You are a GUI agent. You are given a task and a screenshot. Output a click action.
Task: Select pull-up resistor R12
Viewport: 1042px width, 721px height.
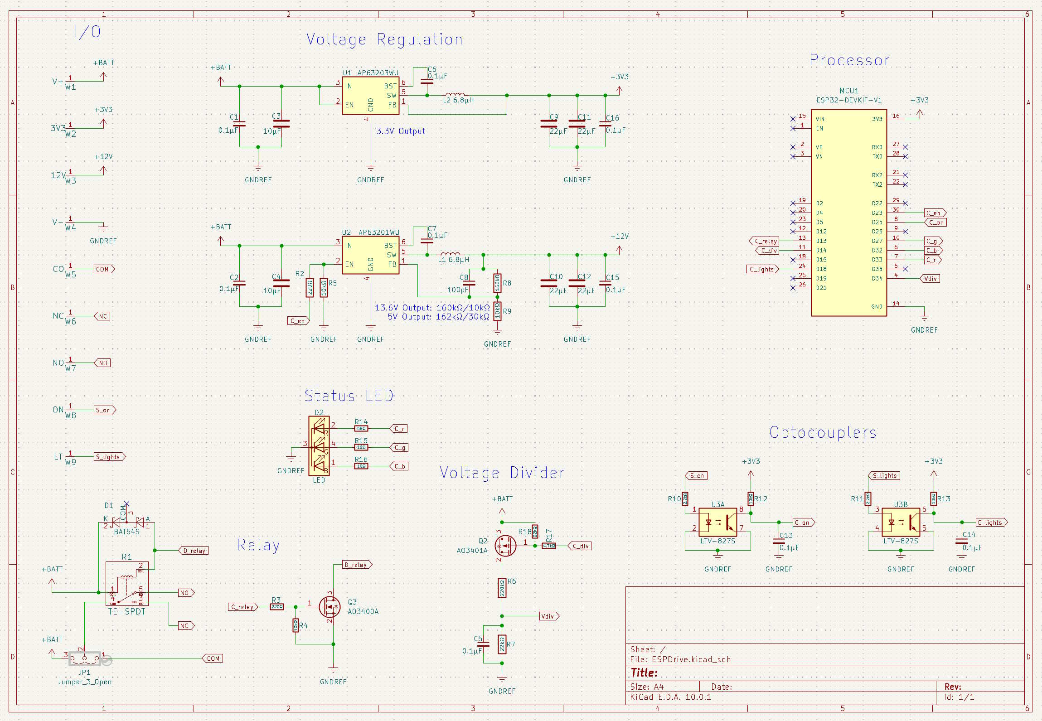tap(751, 499)
